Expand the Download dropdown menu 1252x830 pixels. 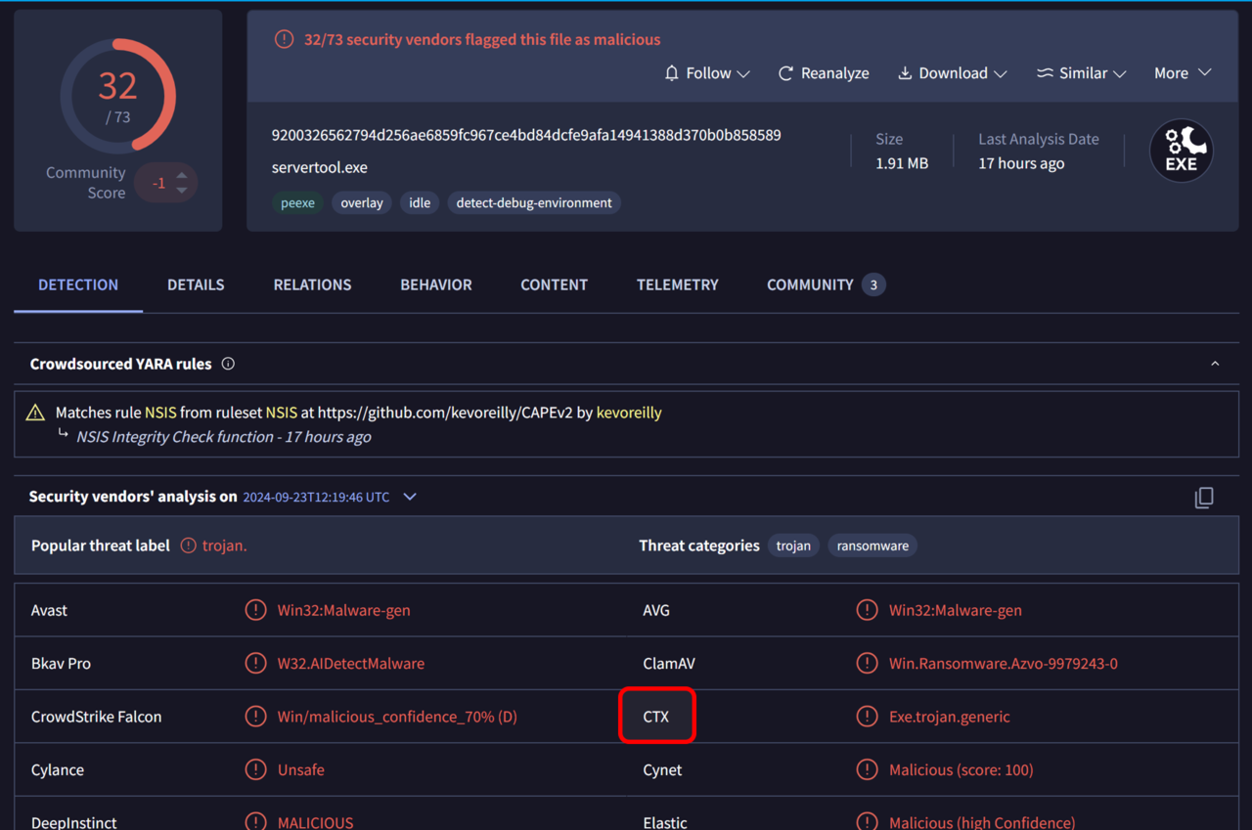(x=1000, y=73)
